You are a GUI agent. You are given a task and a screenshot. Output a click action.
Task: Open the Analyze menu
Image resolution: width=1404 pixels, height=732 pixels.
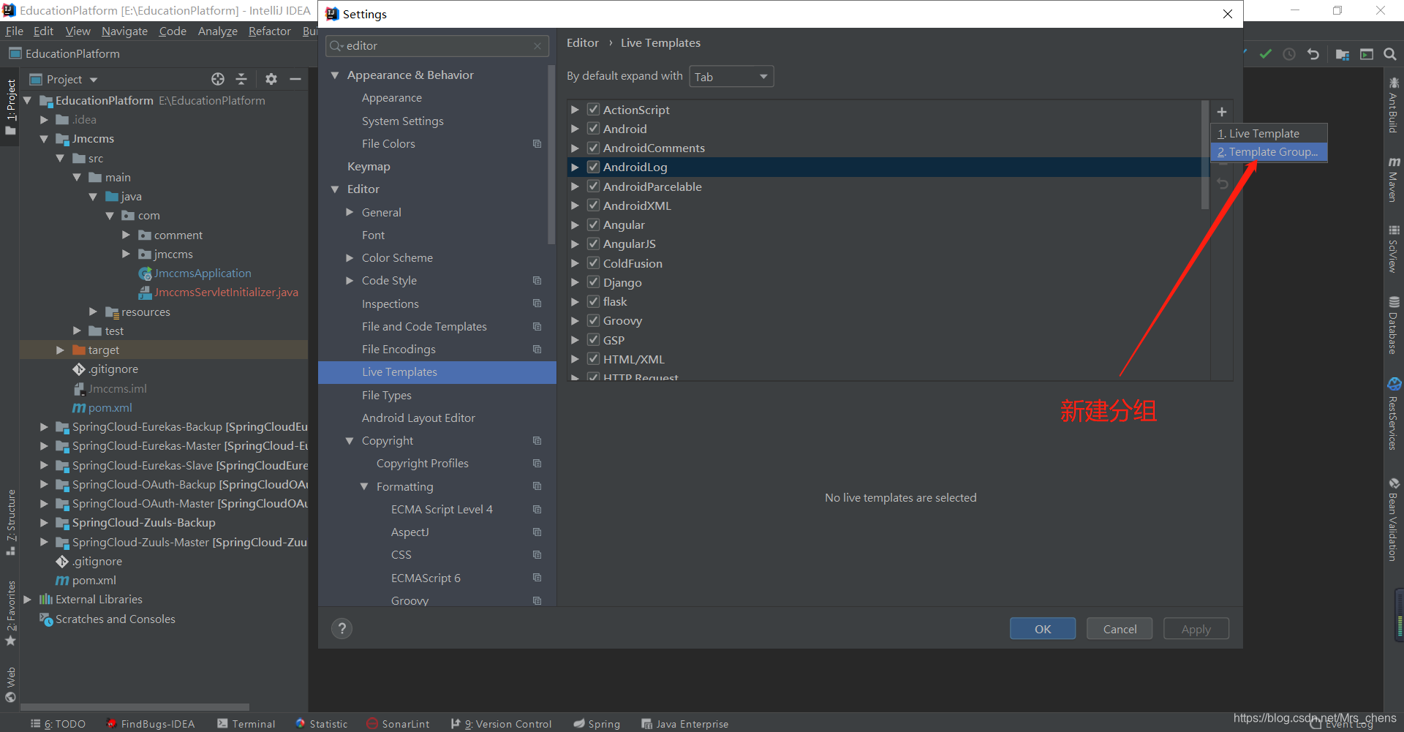click(217, 31)
